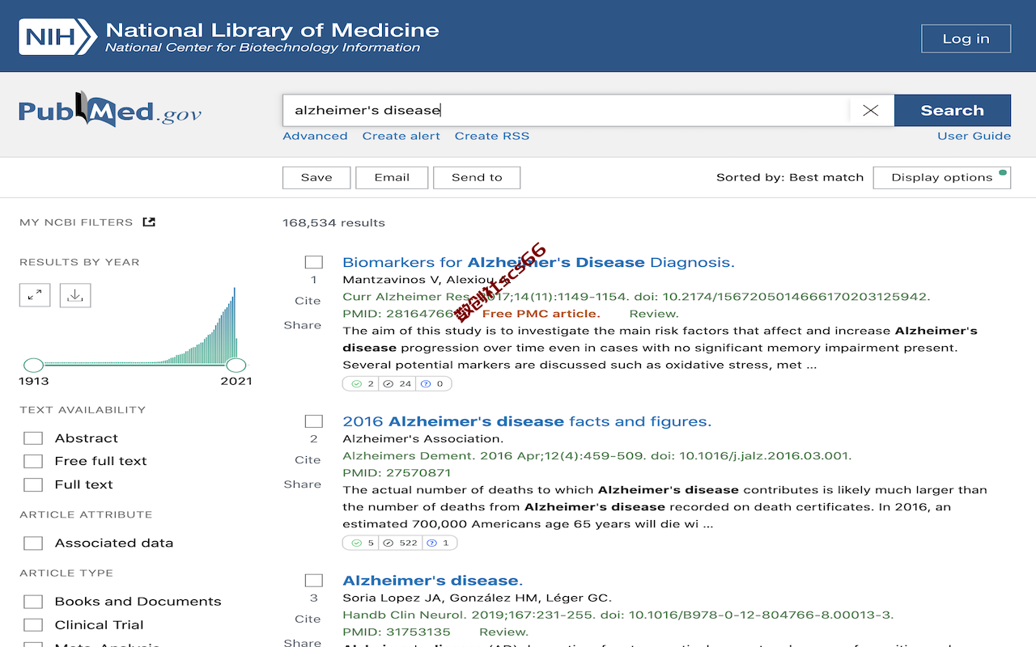The image size is (1036, 647).
Task: Open the My NCBI Filters external link icon
Action: click(149, 222)
